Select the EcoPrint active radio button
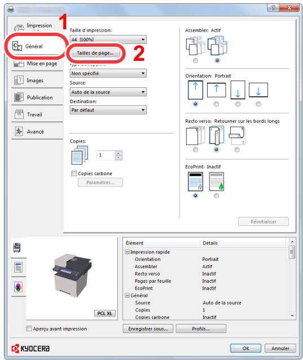303x360 pixels. 216,195
